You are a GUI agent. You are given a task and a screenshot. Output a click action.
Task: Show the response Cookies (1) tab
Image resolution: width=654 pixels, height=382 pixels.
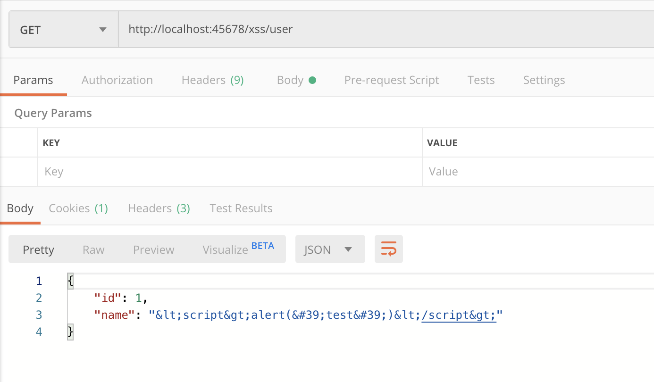coord(78,208)
